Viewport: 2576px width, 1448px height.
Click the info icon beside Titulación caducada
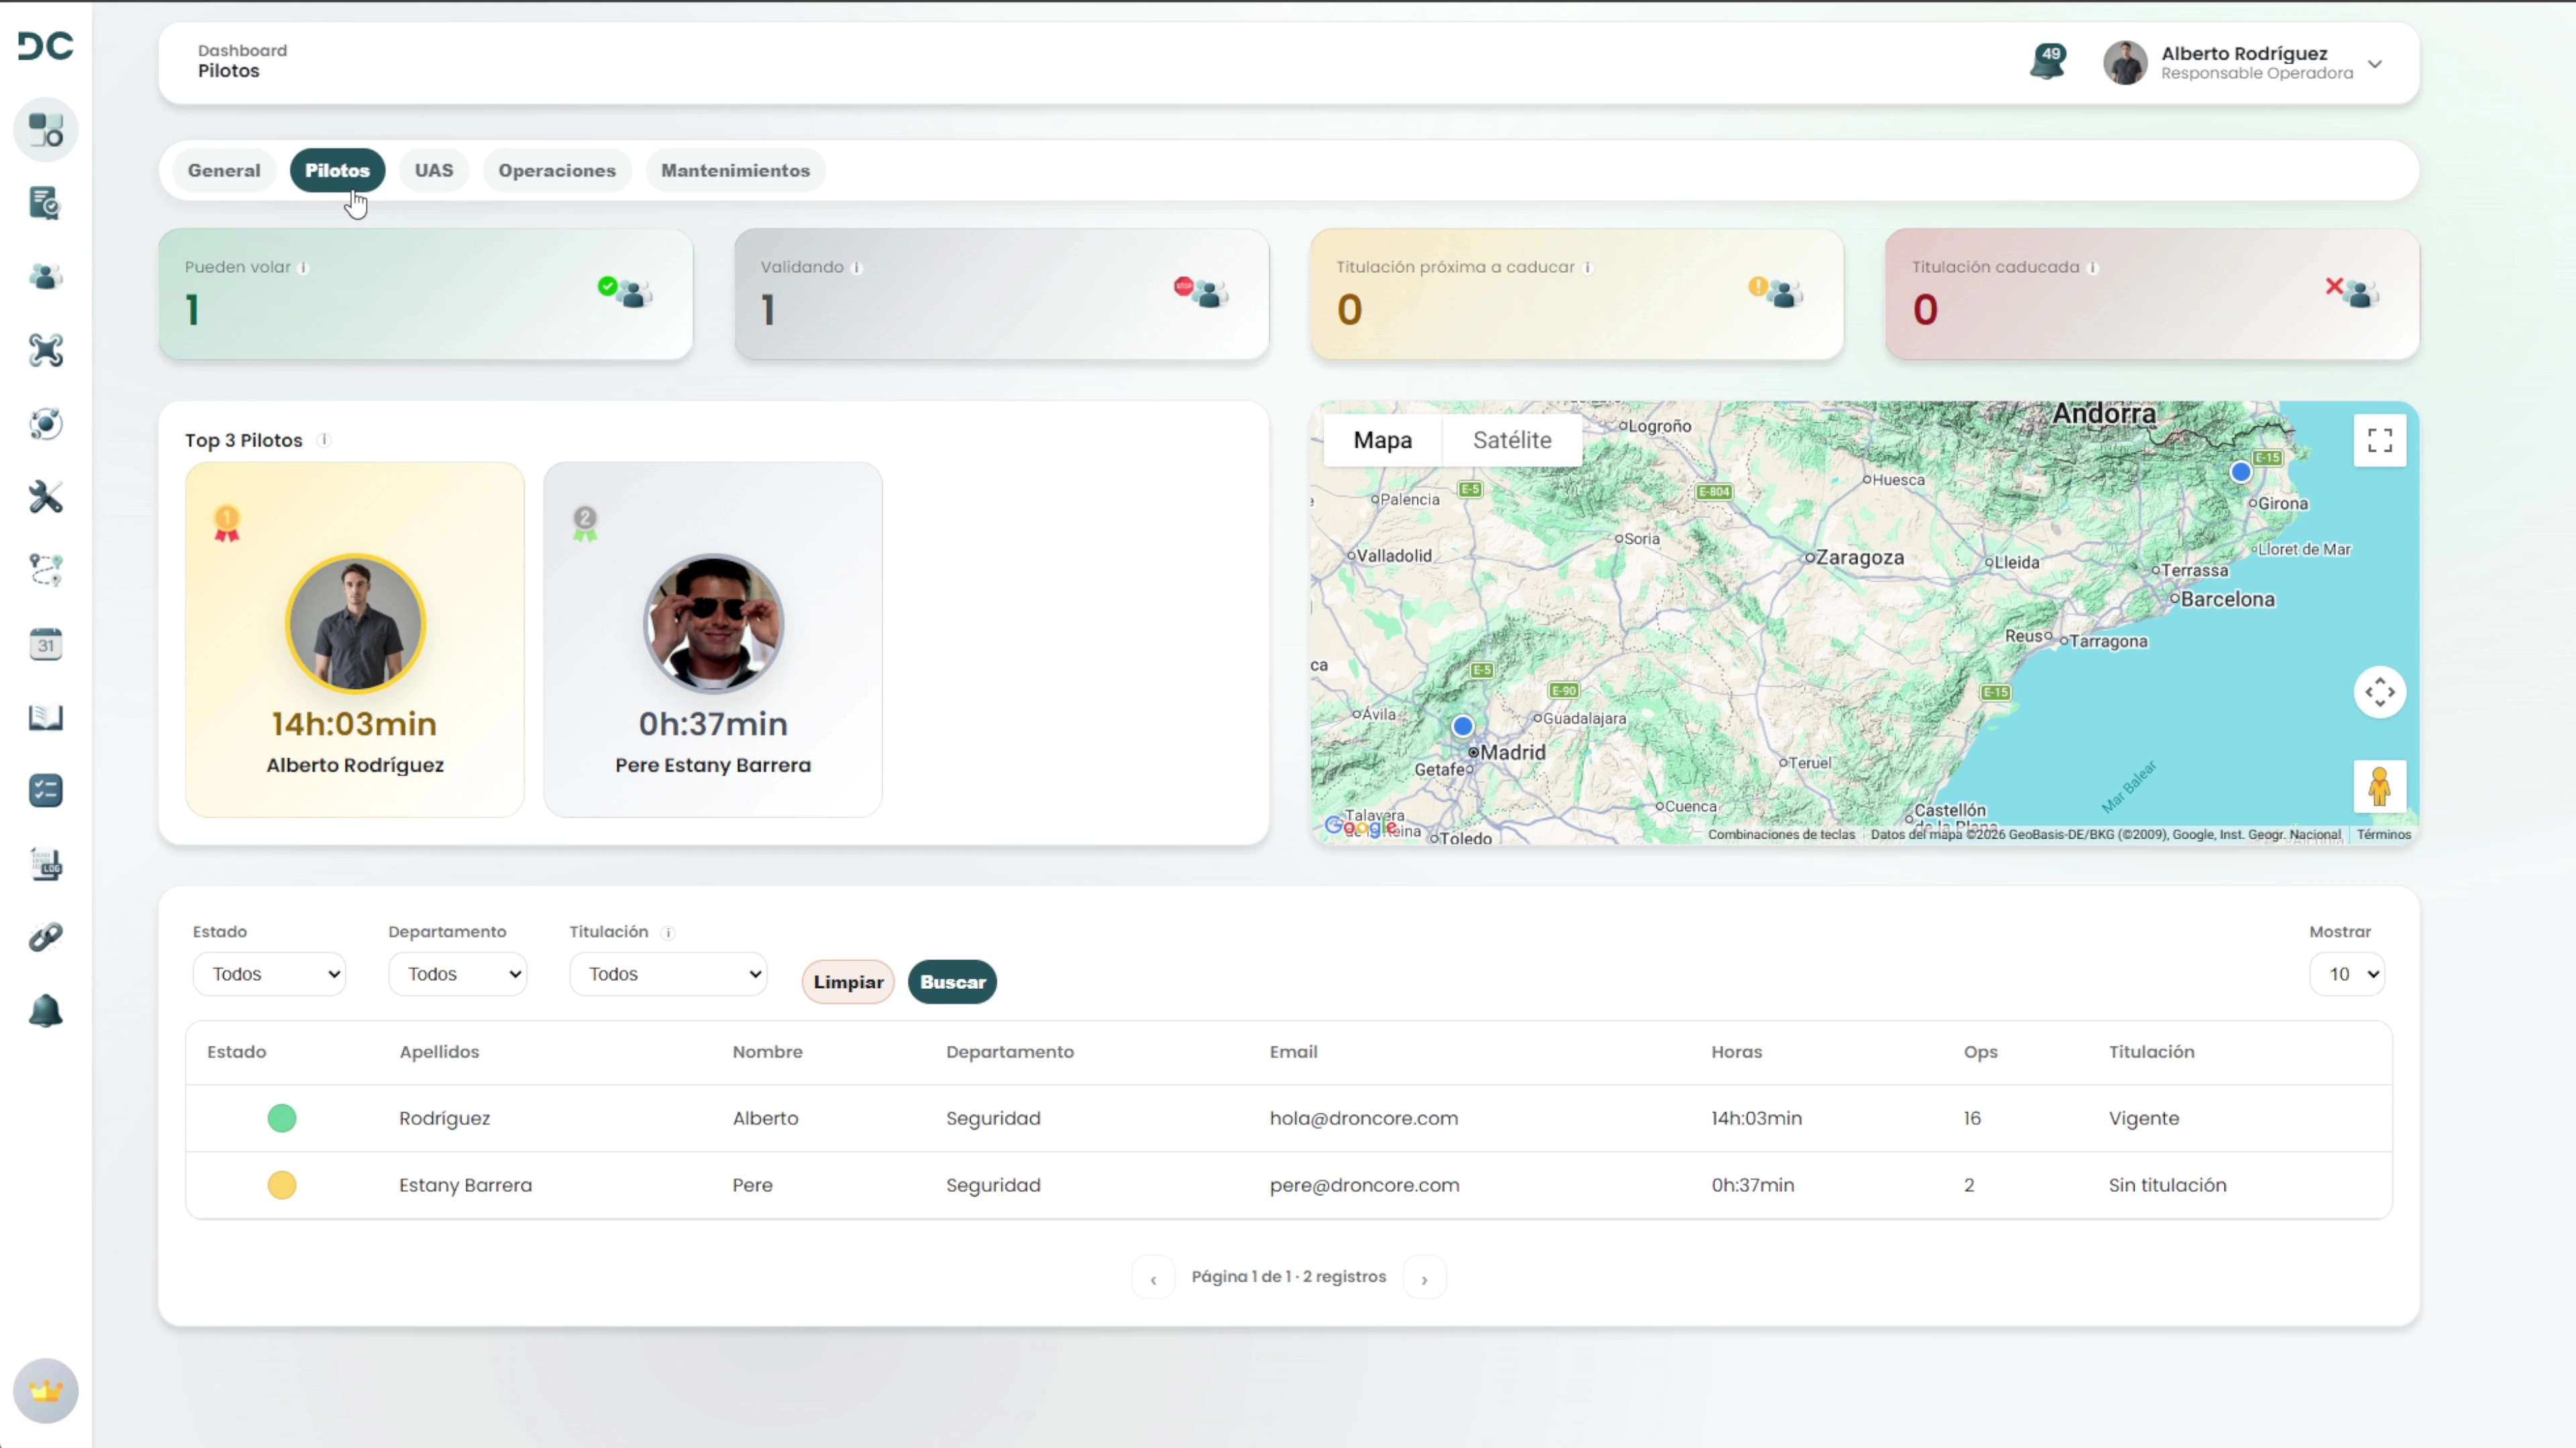(2093, 268)
